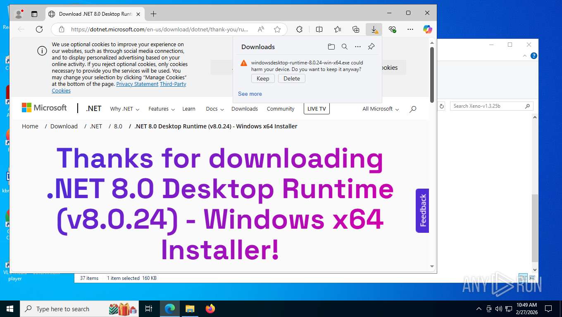Expand the Features menu
The height and width of the screenshot is (317, 562).
pyautogui.click(x=162, y=109)
